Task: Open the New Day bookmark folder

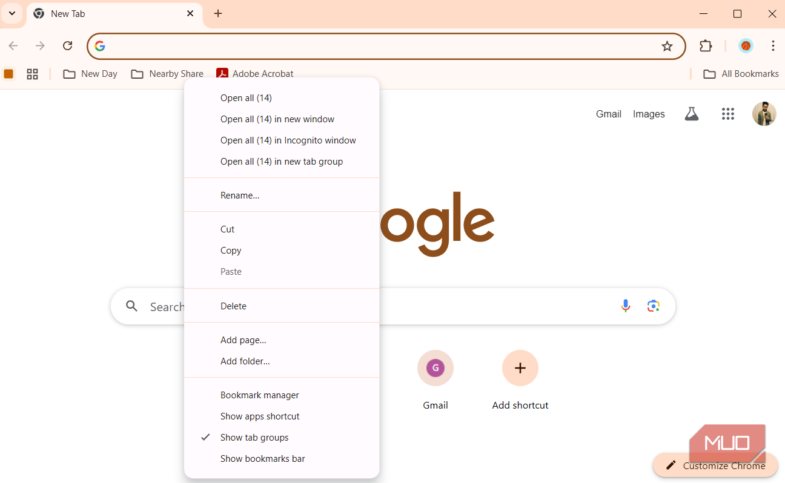Action: pyautogui.click(x=90, y=74)
